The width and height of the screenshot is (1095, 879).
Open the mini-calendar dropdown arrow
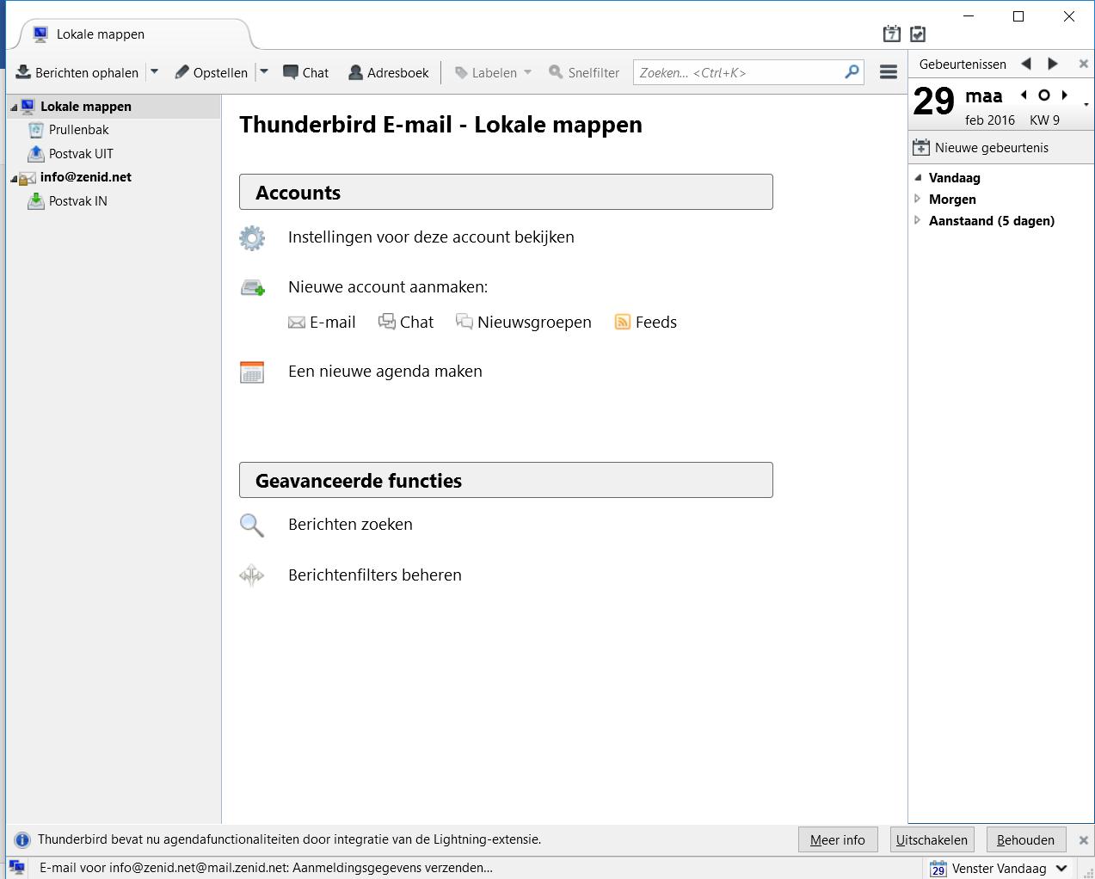coord(1086,104)
